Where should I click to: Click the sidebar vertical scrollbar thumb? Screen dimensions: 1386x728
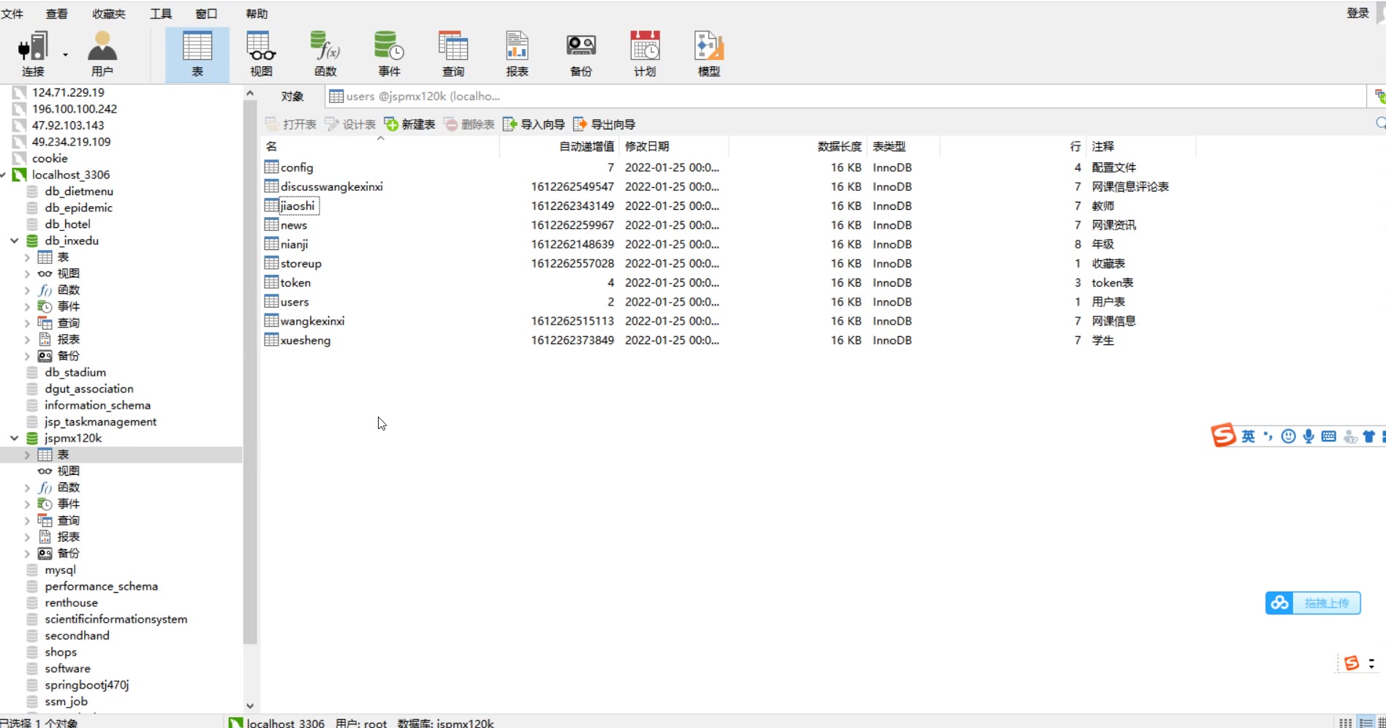tap(250, 373)
